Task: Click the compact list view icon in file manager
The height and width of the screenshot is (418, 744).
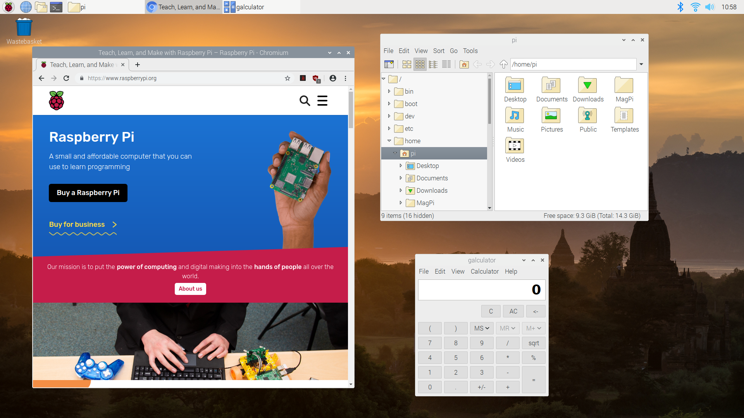Action: pos(433,64)
